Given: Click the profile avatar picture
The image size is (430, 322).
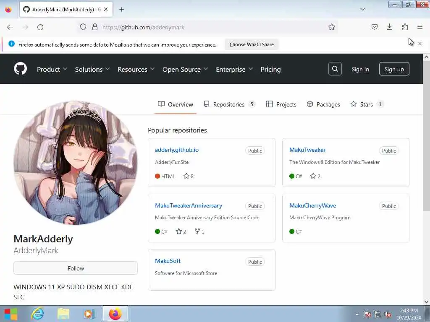Looking at the screenshot, I should 76,163.
